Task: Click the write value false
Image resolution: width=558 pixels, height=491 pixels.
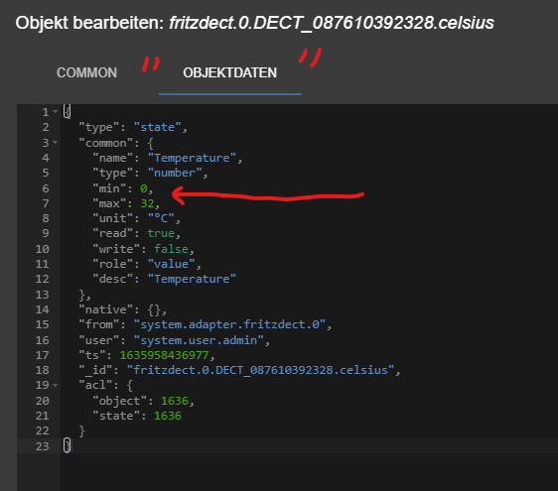Action: [171, 249]
